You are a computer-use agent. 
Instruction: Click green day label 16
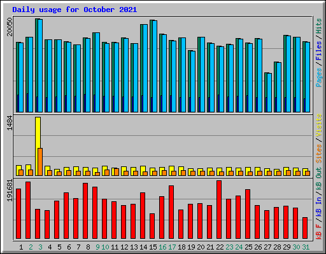(162, 247)
